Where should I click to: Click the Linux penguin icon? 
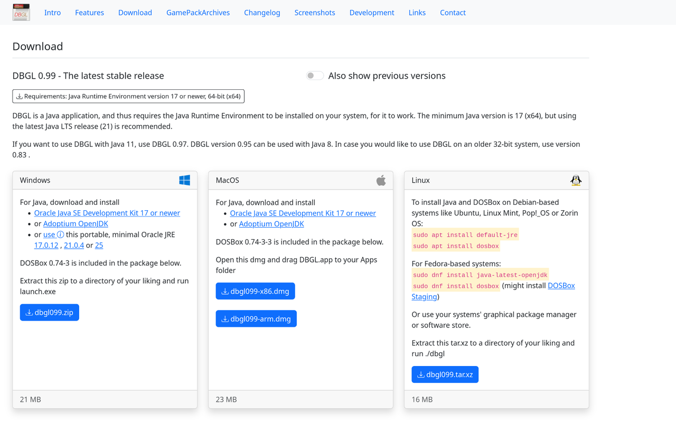(x=576, y=180)
